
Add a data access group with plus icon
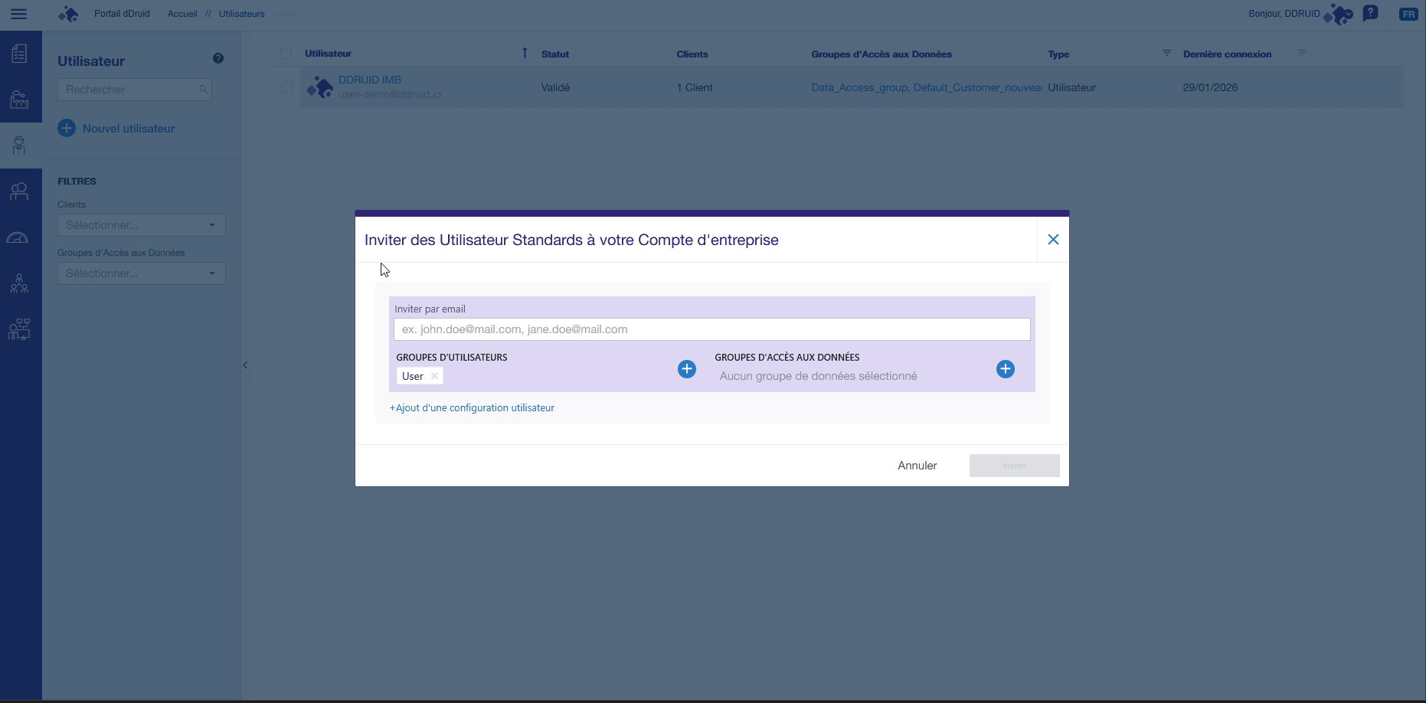pos(1006,369)
